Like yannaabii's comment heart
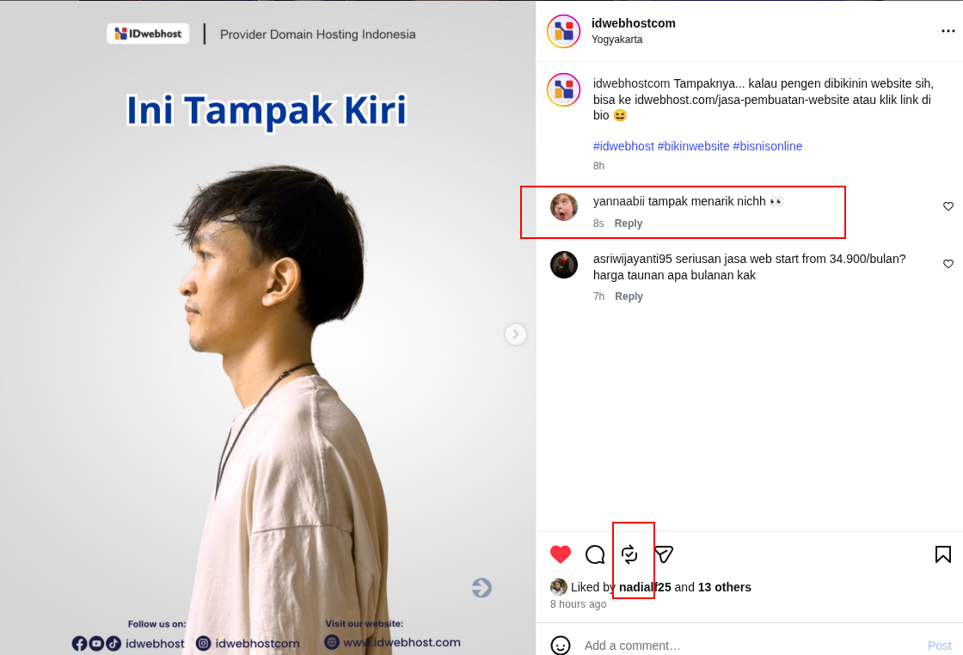The height and width of the screenshot is (655, 963). (x=948, y=206)
